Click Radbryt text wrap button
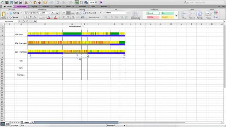This screenshot has width=226, height=127. [89, 13]
